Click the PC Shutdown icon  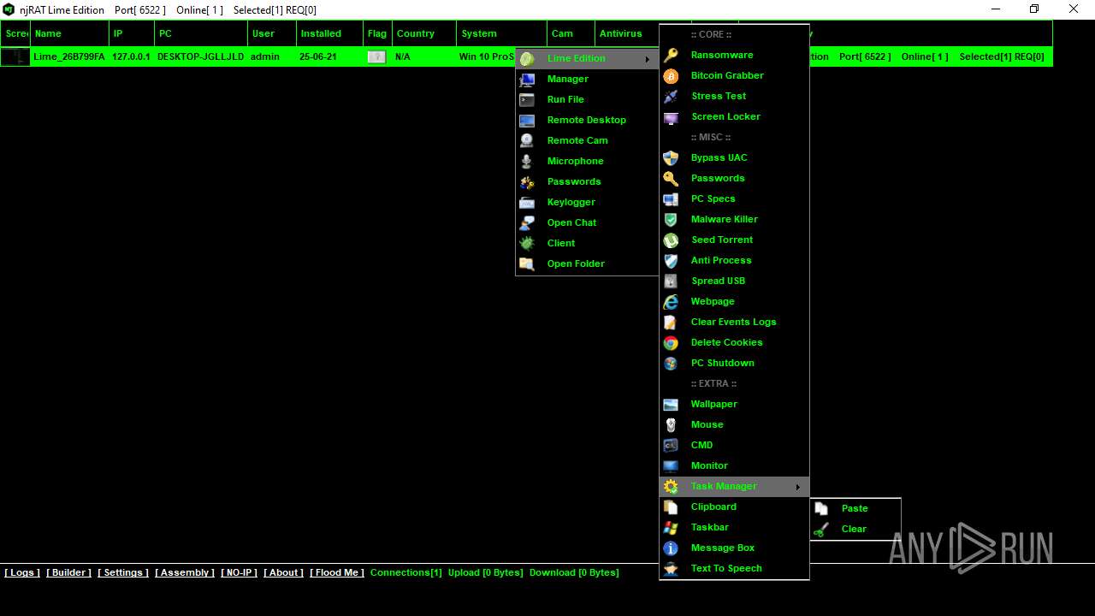tap(671, 363)
